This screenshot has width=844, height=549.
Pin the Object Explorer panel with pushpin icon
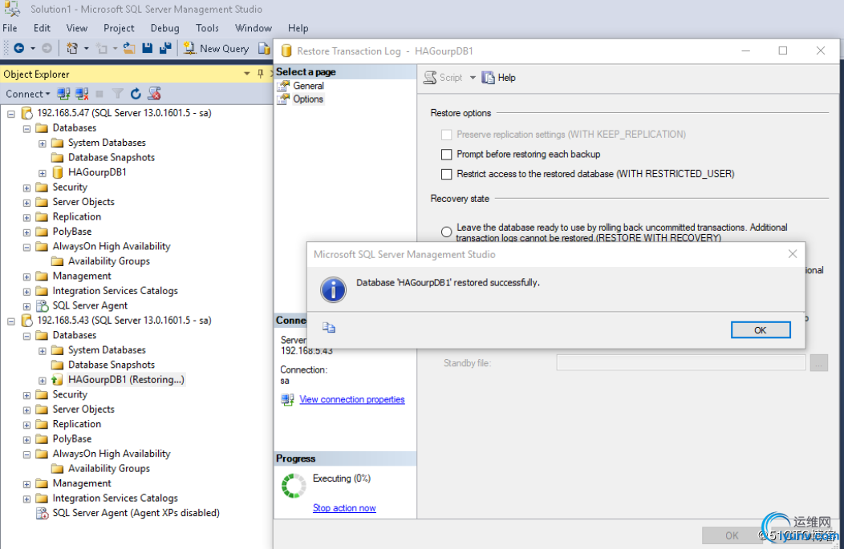click(261, 74)
